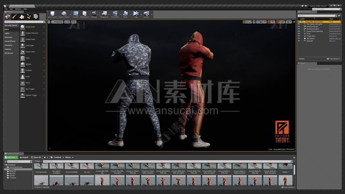The height and width of the screenshot is (194, 345).
Task: Click the Content breadcrumb path
Action: tap(57, 157)
